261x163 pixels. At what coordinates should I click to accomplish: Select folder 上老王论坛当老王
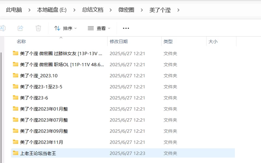coord(123,153)
